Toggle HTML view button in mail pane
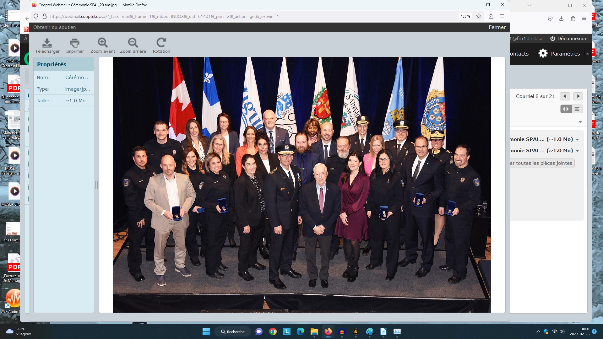Screen dimensions: 603x339 [x=566, y=109]
